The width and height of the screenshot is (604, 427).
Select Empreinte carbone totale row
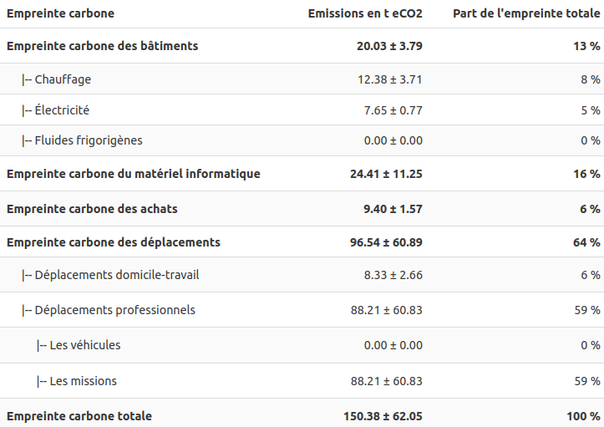click(x=302, y=416)
